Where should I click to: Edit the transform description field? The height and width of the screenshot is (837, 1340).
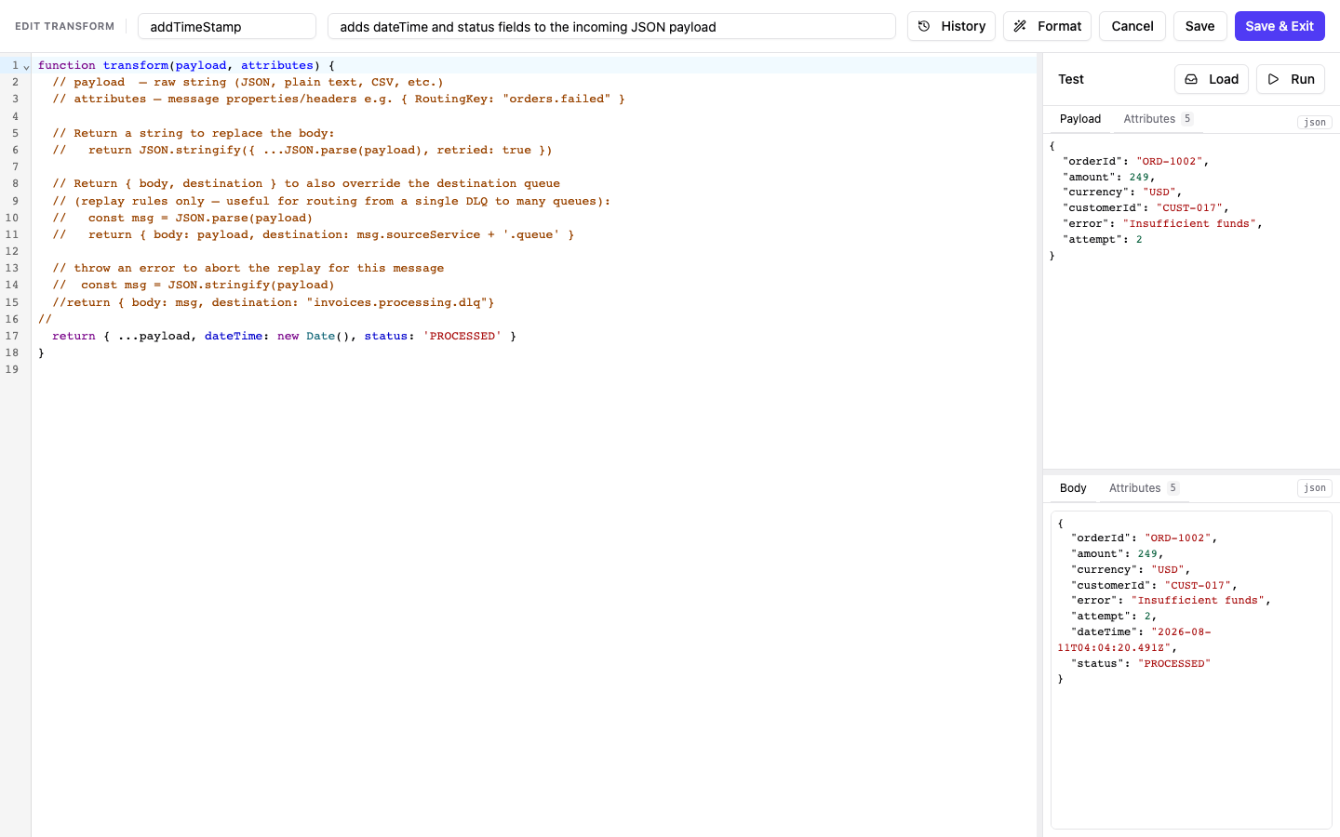611,26
